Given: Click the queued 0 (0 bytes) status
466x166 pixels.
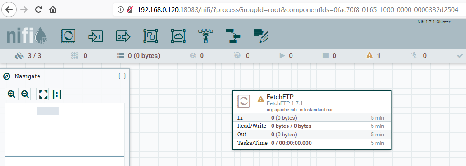Looking at the screenshot, I should (139, 56).
